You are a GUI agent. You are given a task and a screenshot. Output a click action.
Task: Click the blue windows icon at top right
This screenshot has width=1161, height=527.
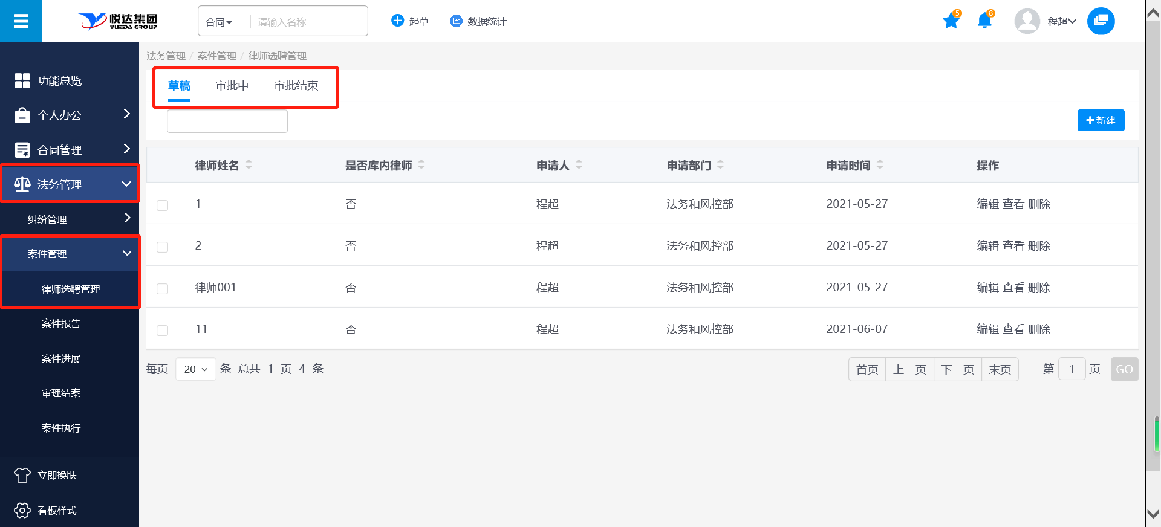(x=1101, y=21)
